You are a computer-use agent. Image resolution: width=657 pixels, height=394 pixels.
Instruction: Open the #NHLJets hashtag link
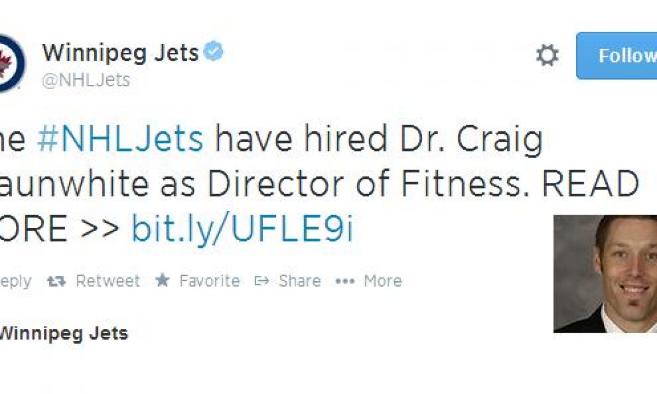click(x=120, y=140)
